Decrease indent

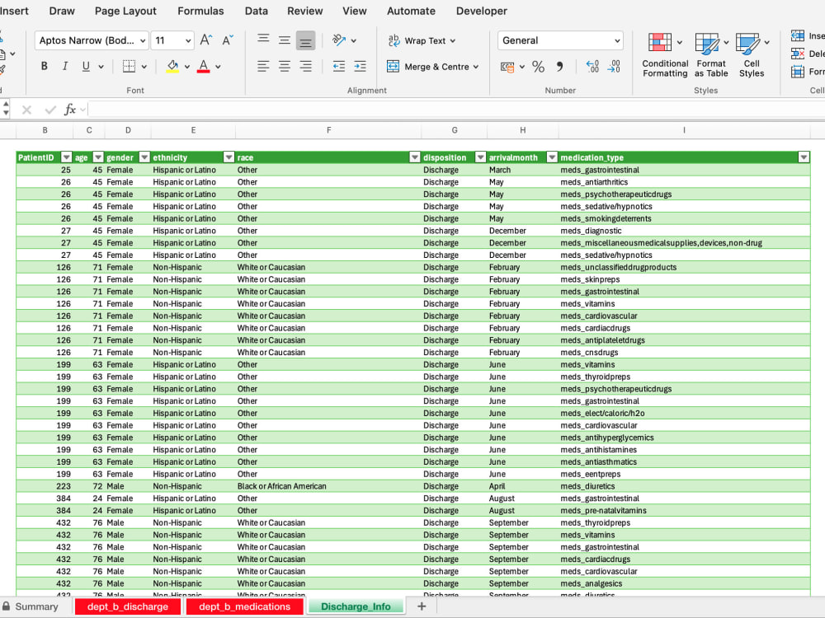coord(339,66)
